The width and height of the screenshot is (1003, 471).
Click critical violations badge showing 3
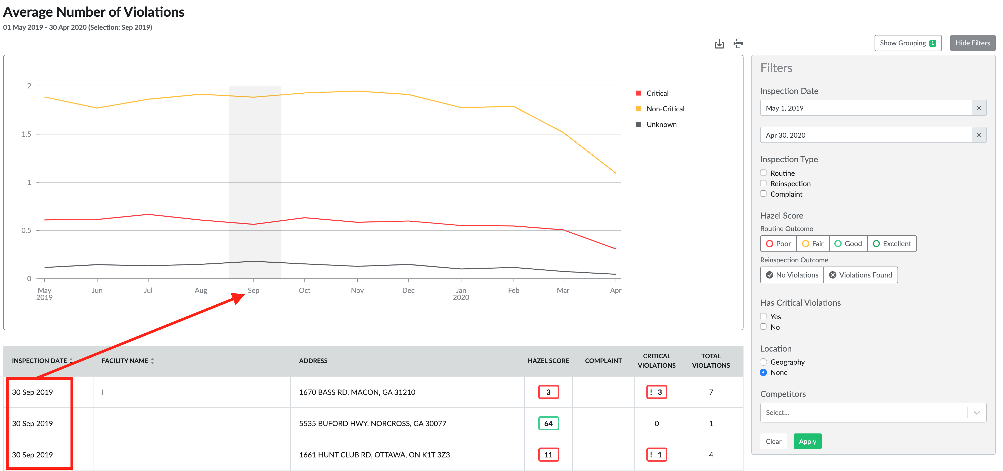(656, 392)
